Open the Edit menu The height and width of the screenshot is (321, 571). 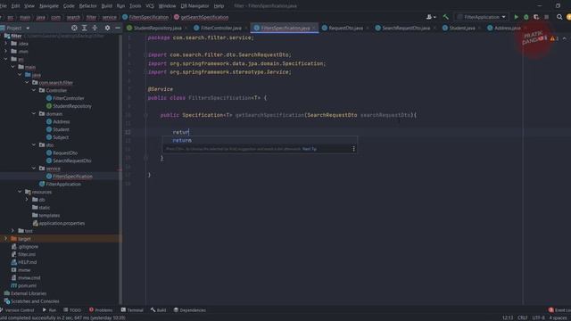click(x=15, y=6)
